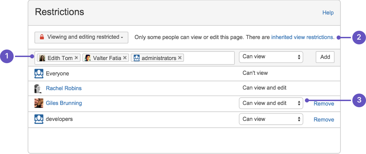Click the developers group icon

pos(39,119)
